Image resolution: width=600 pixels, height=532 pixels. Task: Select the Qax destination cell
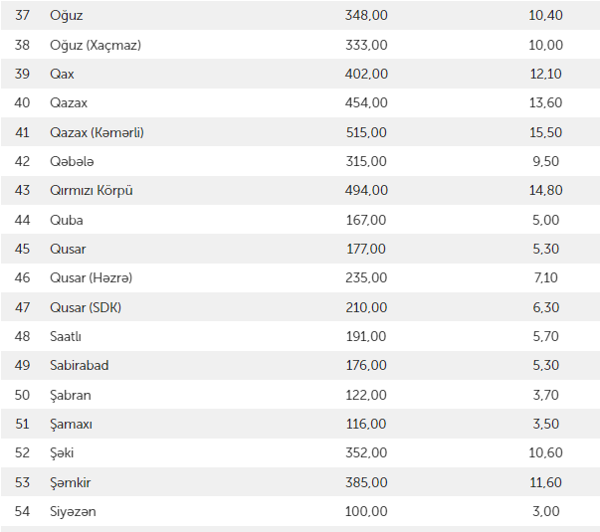coord(62,74)
